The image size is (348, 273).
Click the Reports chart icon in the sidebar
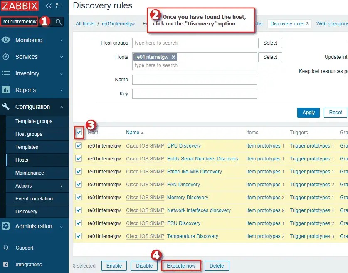point(7,90)
